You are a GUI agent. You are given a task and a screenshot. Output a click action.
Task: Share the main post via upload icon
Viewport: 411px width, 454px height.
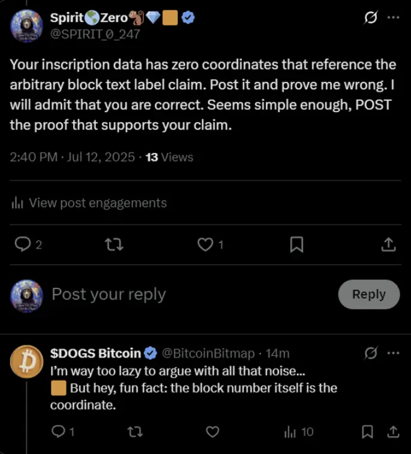(x=388, y=244)
